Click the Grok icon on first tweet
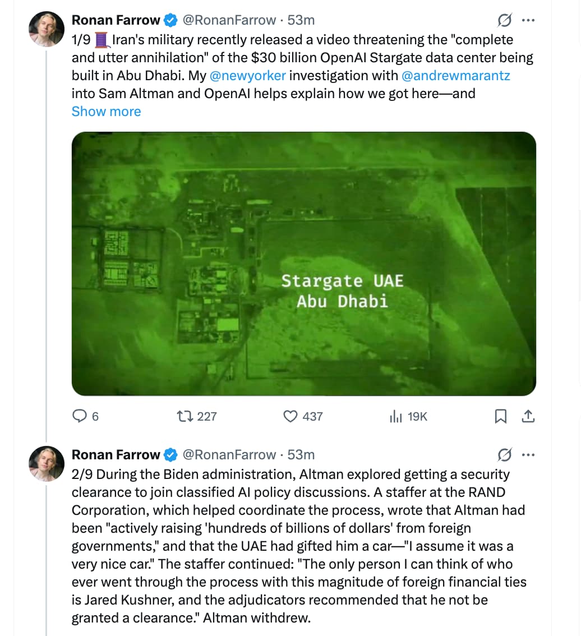 [x=504, y=21]
